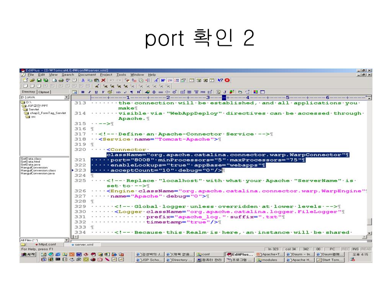392x294 pixels.
Task: Apply Underline HTML tag button
Action: tap(96, 92)
